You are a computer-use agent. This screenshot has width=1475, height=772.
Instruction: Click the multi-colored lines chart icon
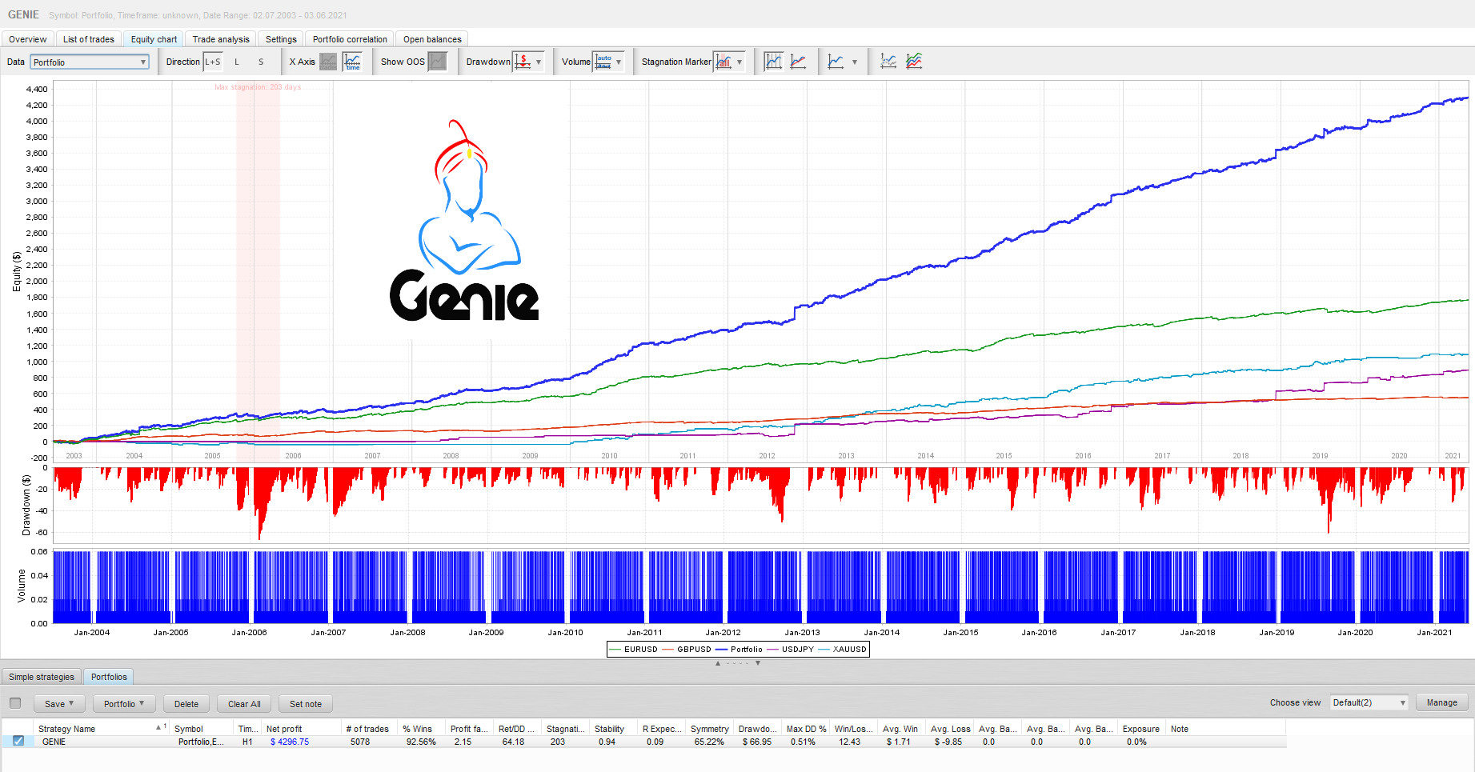point(914,62)
